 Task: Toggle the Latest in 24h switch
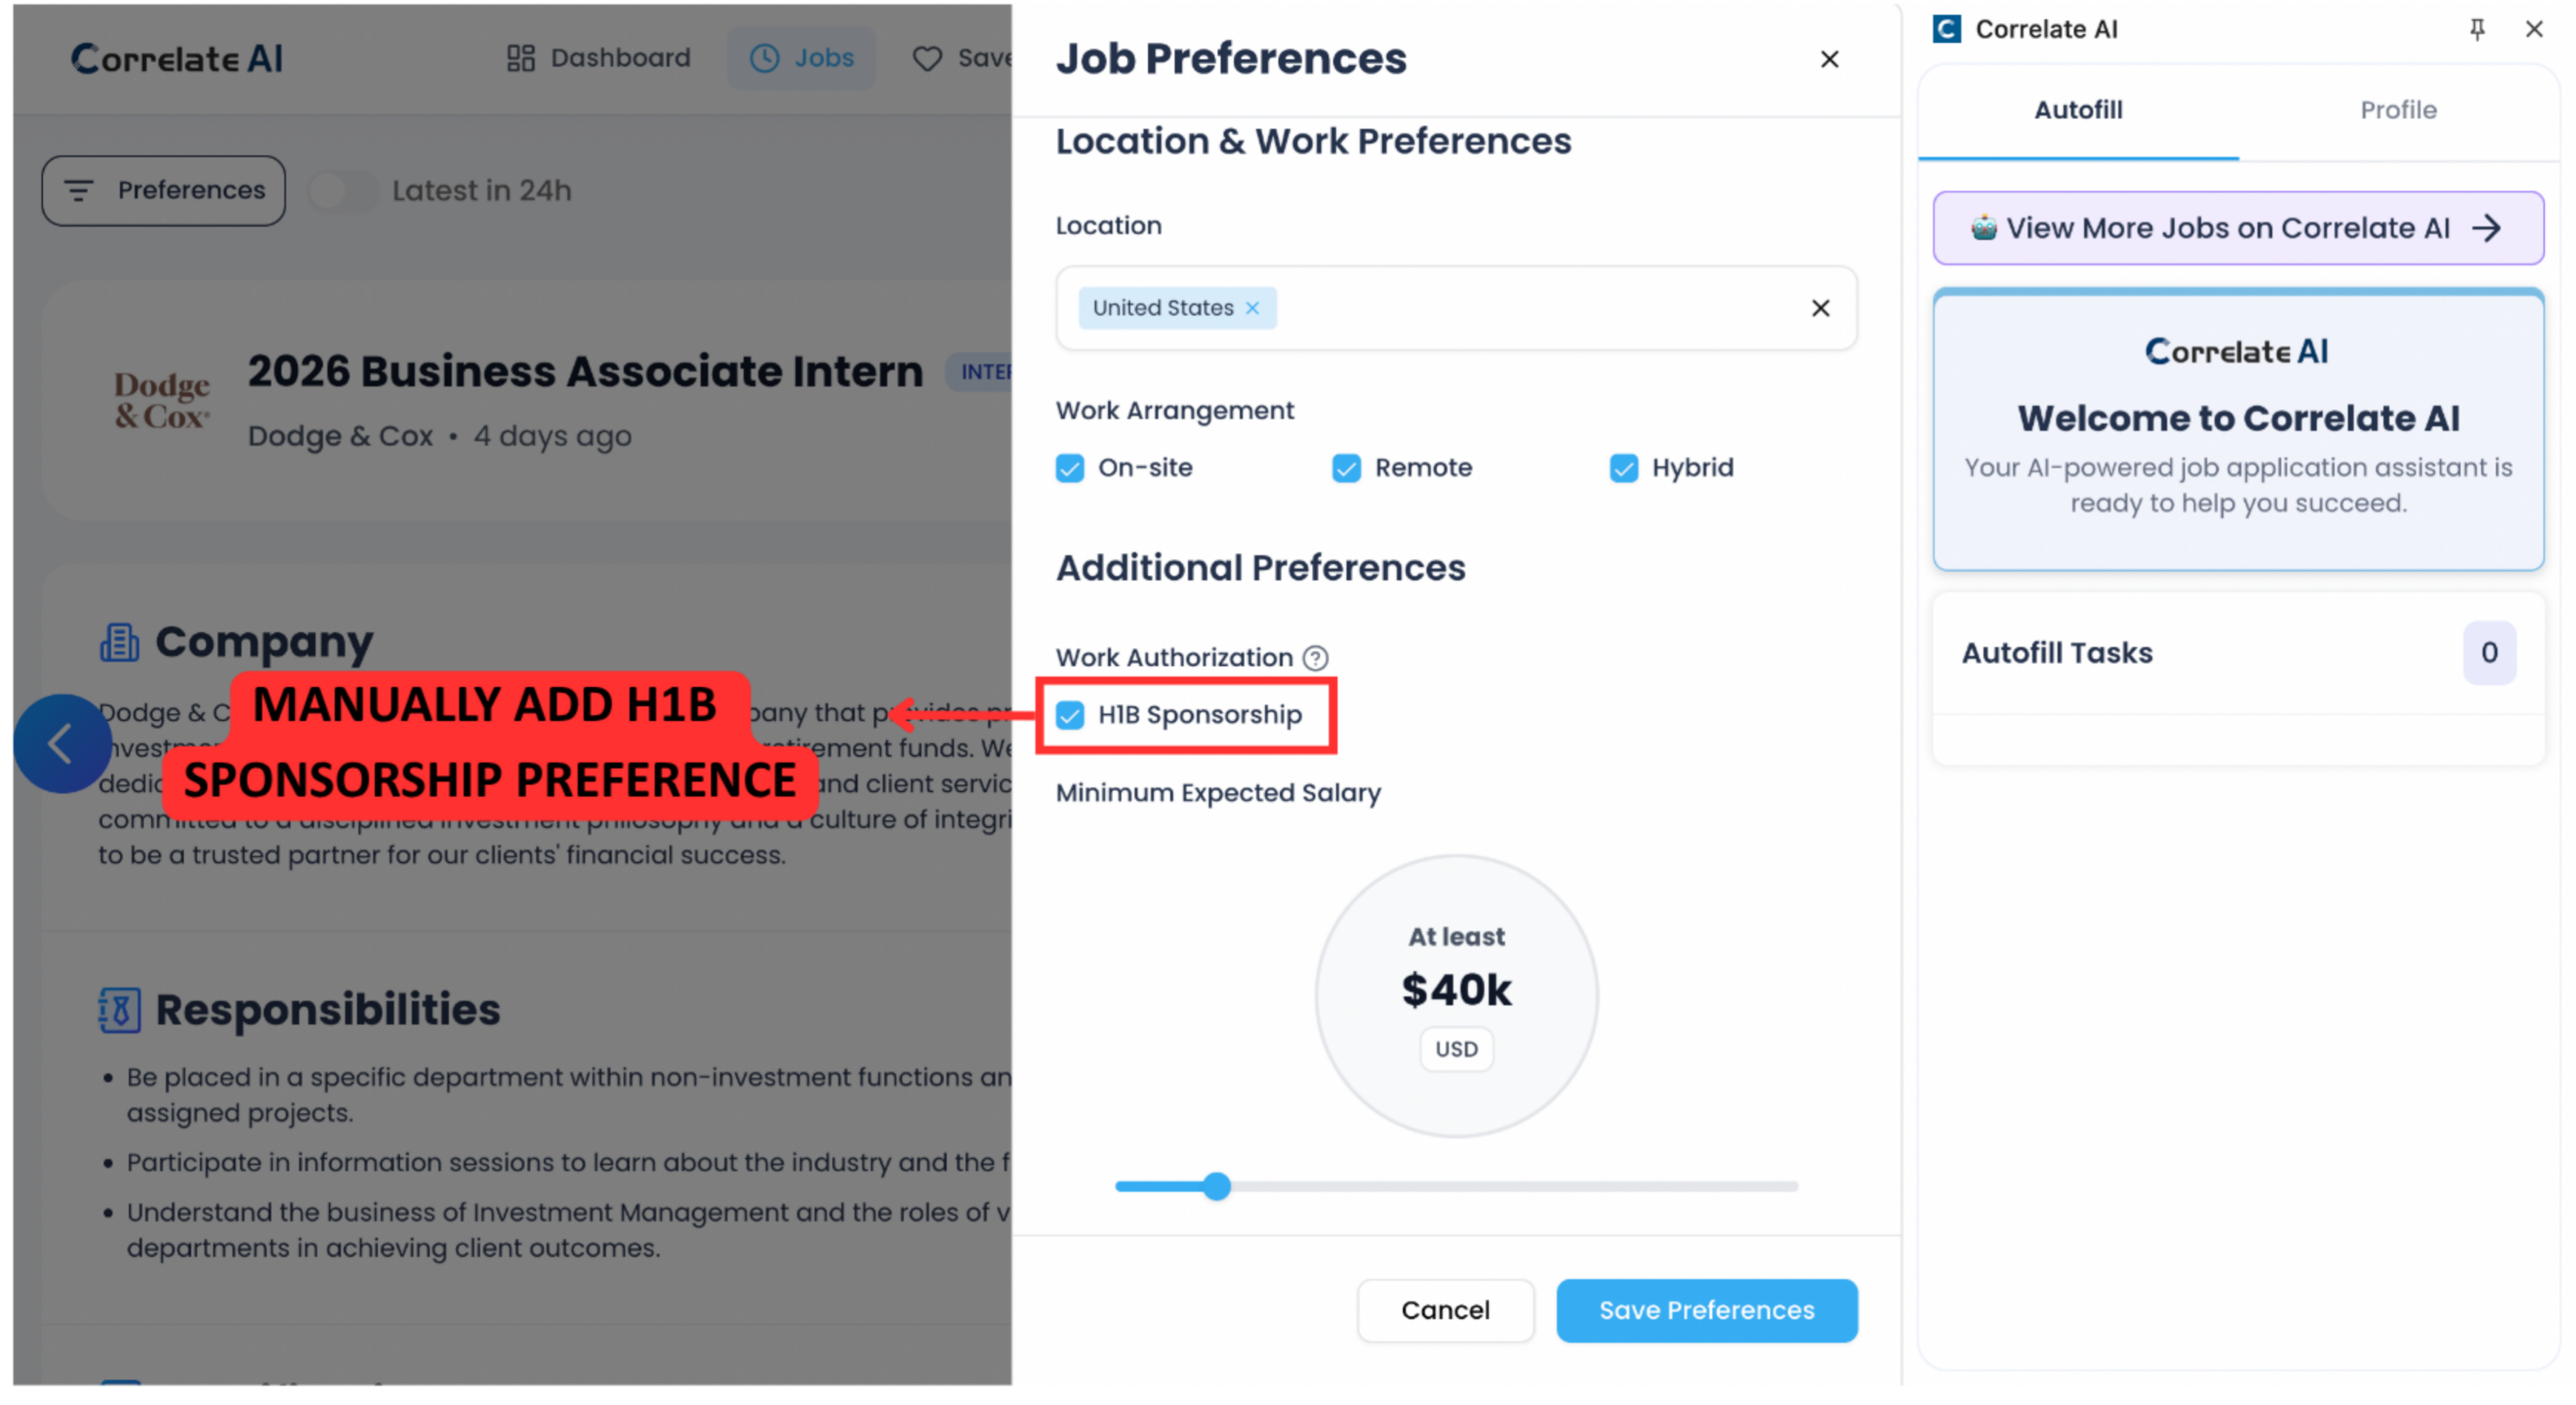[x=342, y=190]
